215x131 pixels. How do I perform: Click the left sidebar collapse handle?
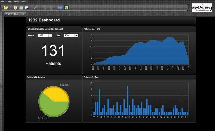click(1, 86)
